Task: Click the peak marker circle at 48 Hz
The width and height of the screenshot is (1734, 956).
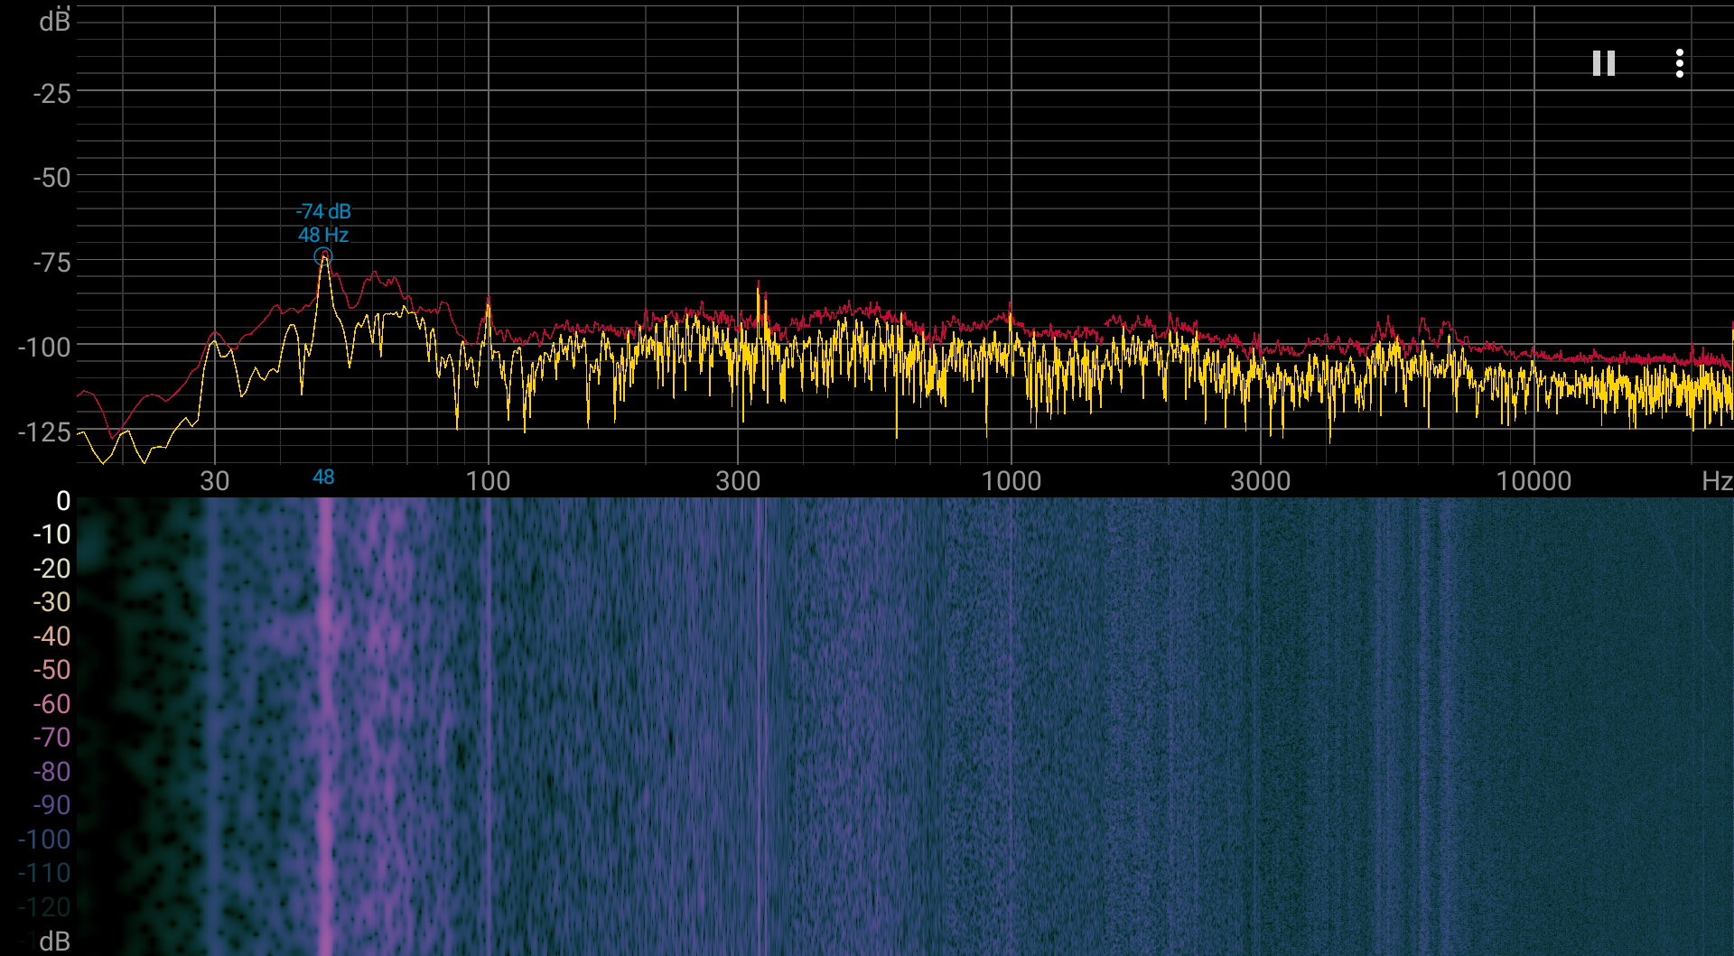Action: [x=322, y=257]
